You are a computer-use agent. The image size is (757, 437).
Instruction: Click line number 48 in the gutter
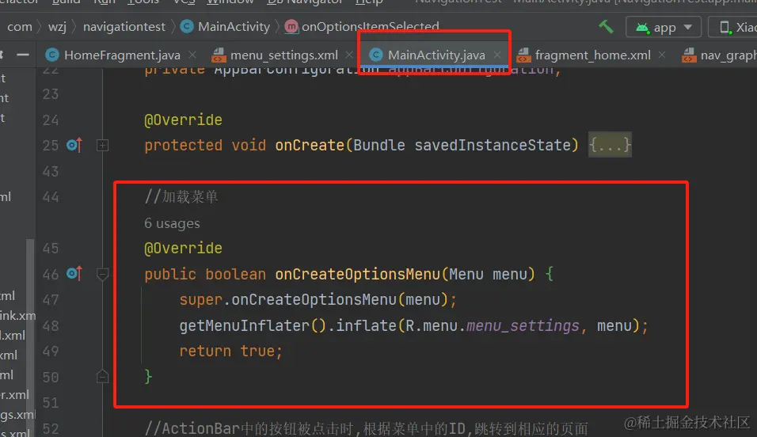tap(51, 326)
